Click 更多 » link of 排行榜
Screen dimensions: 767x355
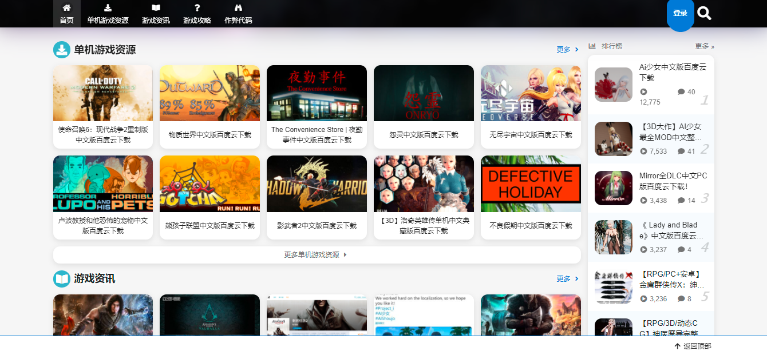[x=705, y=46]
